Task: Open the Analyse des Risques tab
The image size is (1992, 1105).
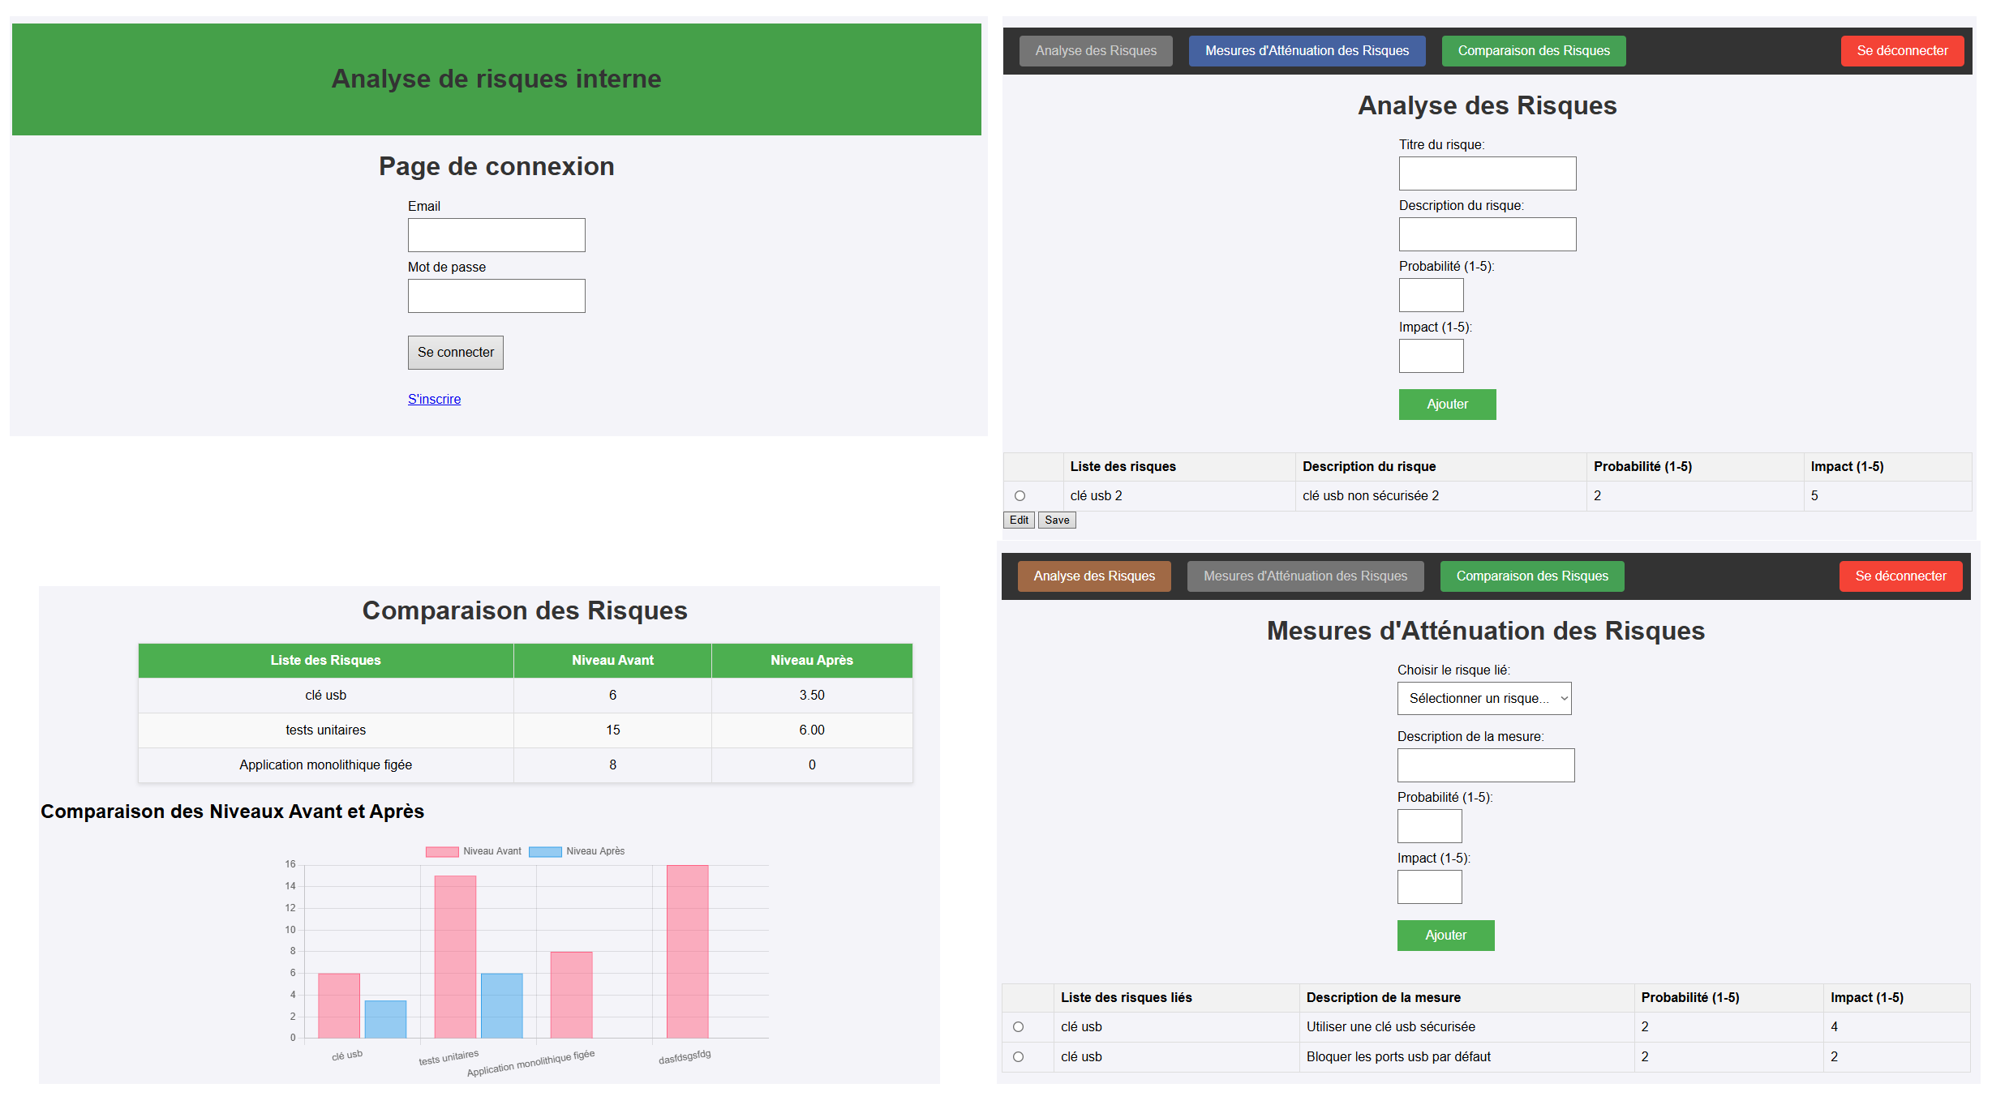Action: pos(1093,576)
